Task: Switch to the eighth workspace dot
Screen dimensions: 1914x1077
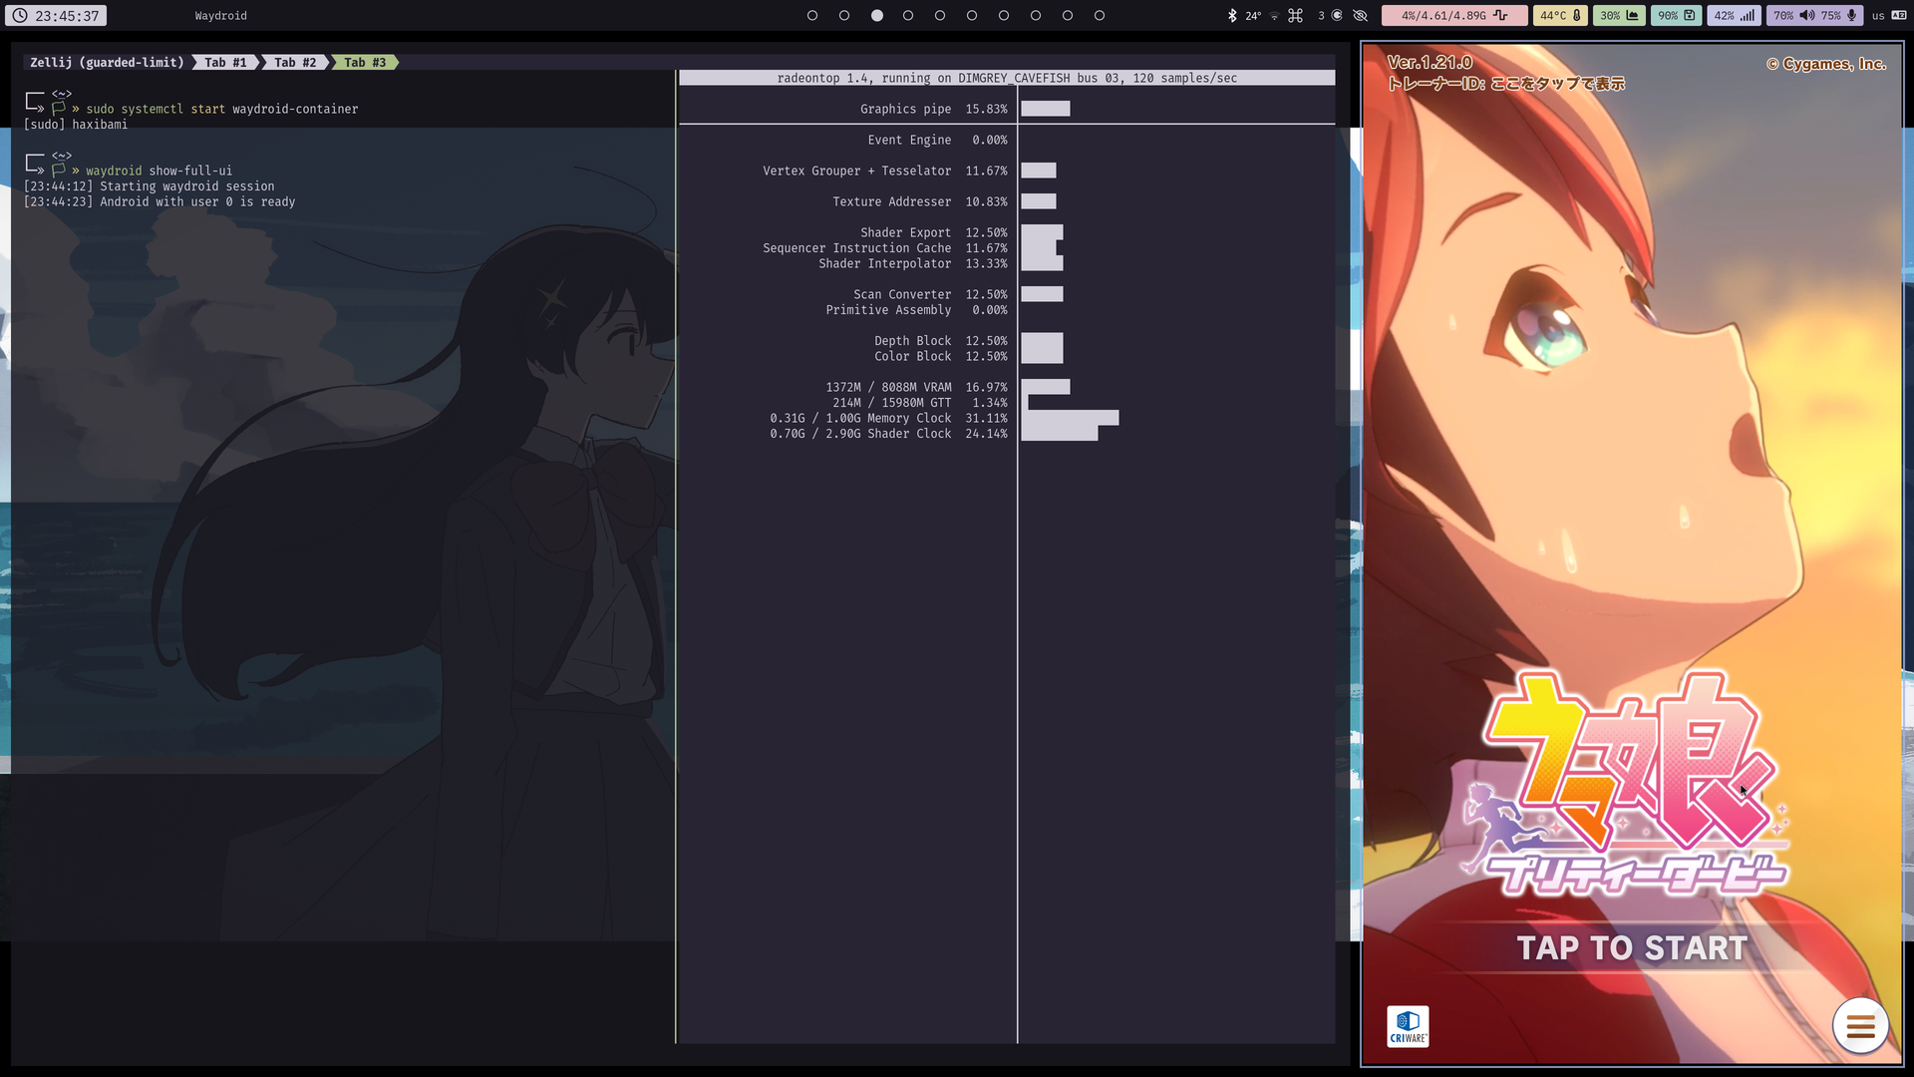Action: pos(1036,15)
